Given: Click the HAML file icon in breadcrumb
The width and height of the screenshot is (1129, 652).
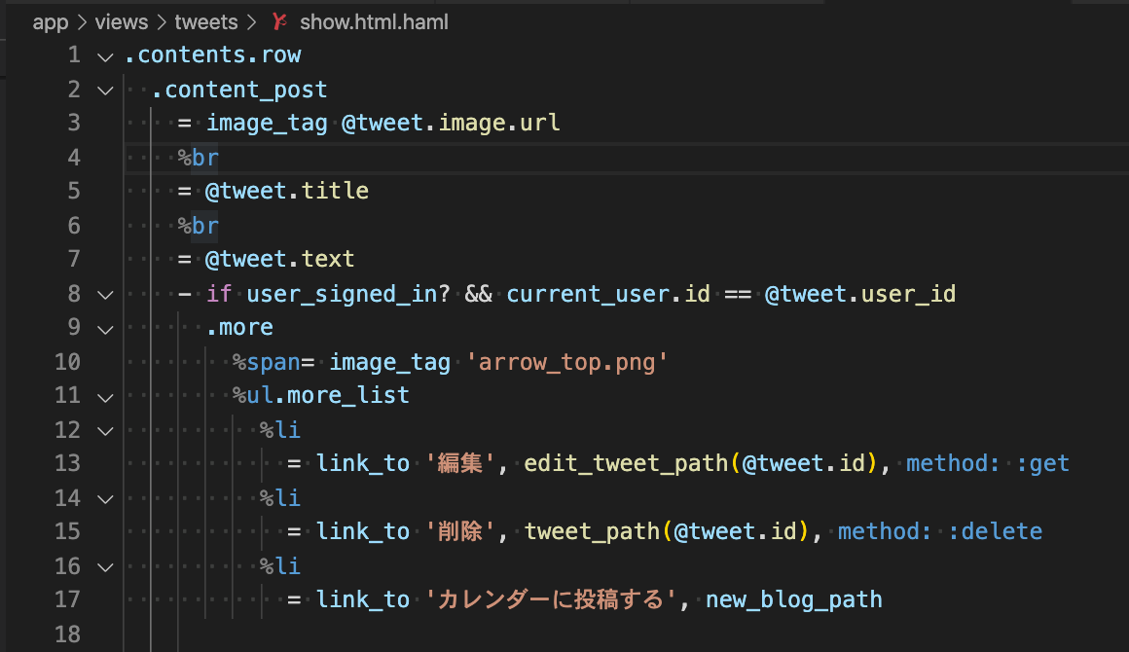Looking at the screenshot, I should [279, 22].
